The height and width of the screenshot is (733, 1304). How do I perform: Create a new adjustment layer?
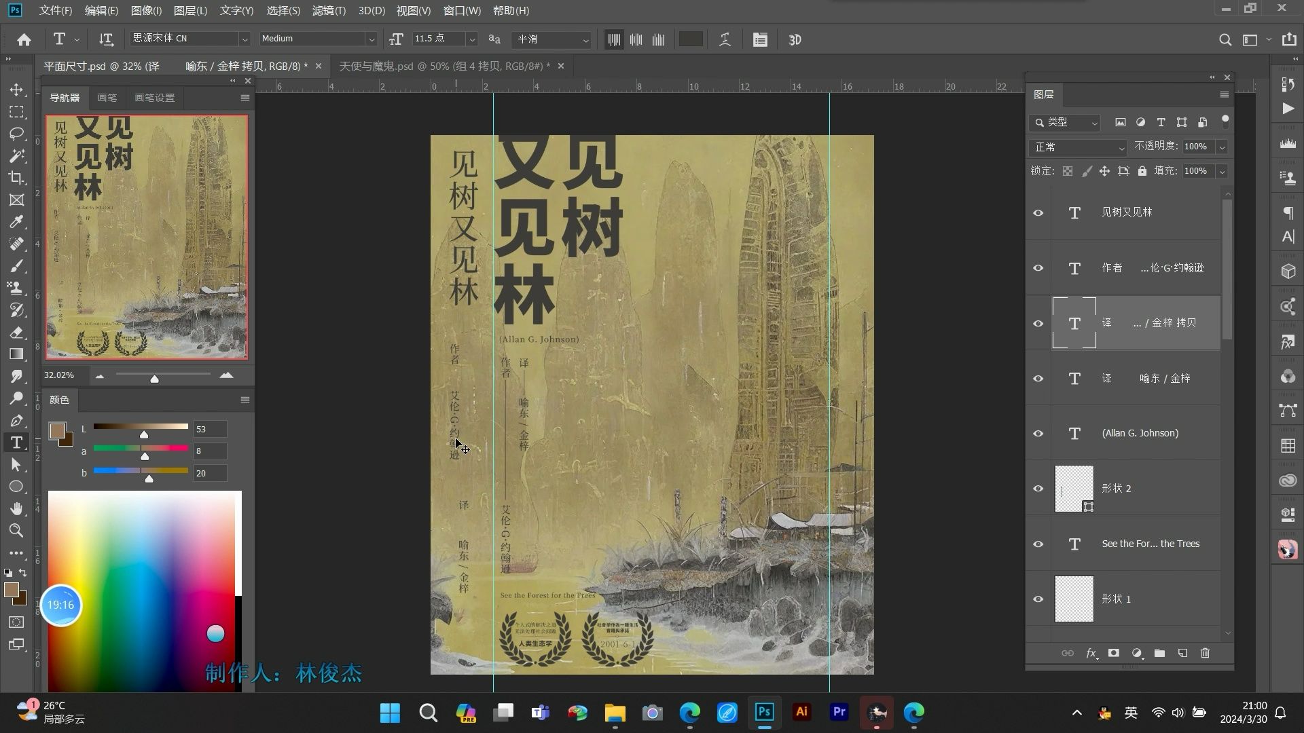(x=1137, y=653)
